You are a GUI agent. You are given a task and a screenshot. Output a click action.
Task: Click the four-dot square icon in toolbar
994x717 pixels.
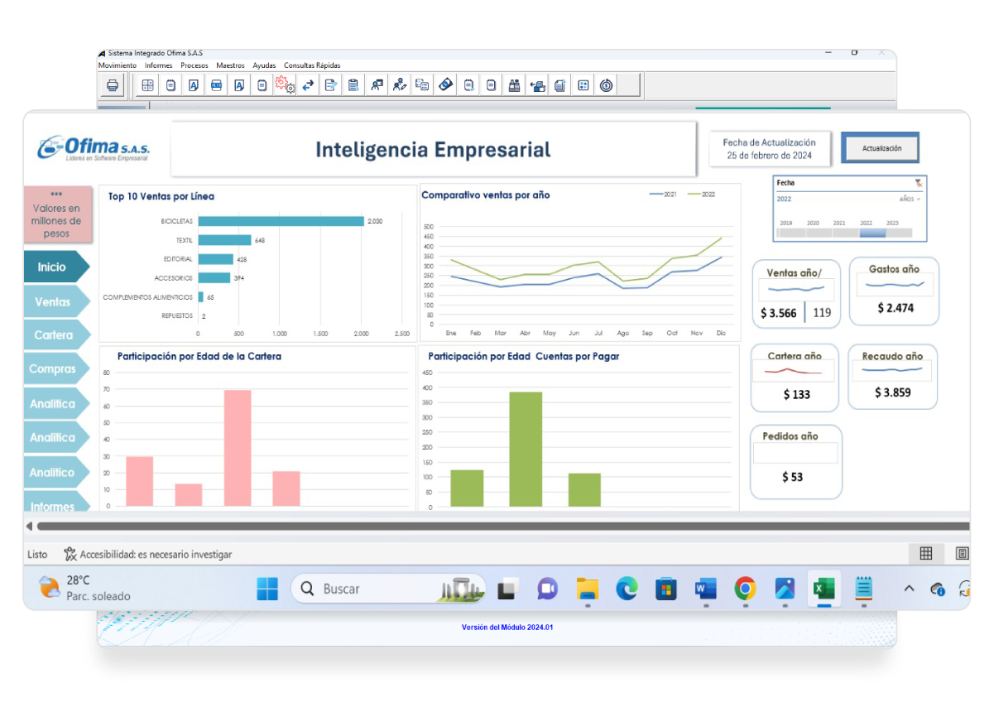click(x=583, y=85)
